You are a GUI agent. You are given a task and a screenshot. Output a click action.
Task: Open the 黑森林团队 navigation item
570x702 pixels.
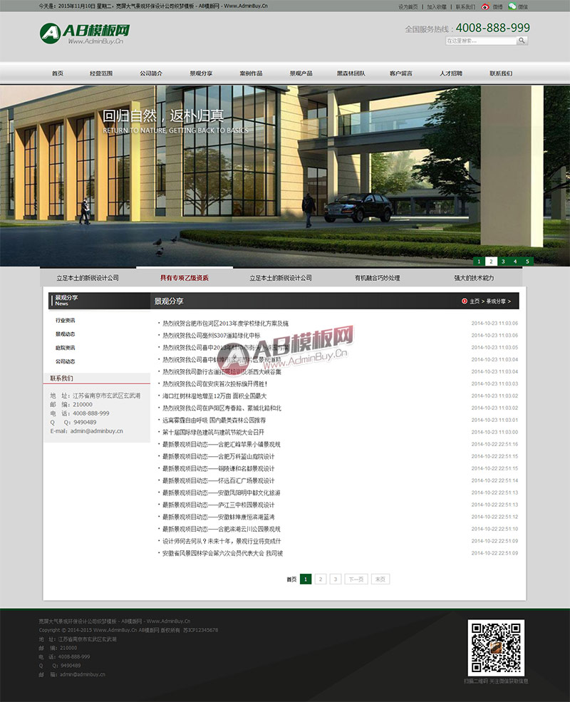[x=351, y=73]
